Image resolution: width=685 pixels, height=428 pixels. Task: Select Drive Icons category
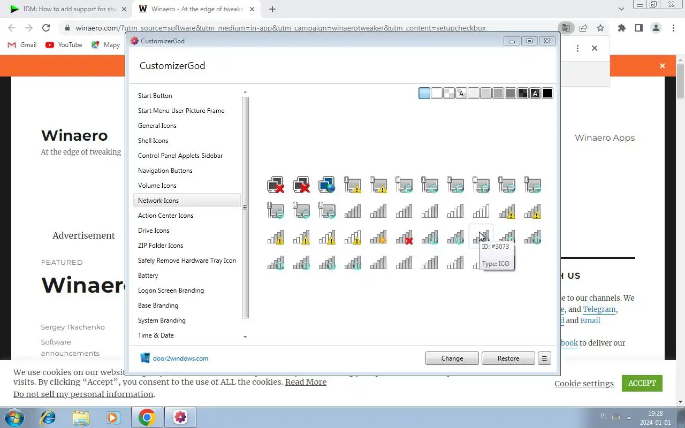[x=187, y=231]
